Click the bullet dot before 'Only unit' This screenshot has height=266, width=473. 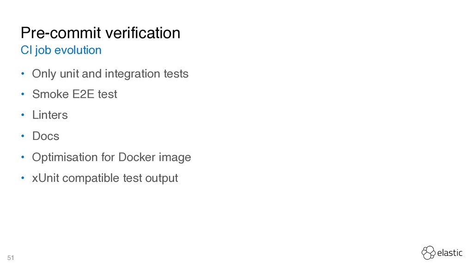pos(23,73)
